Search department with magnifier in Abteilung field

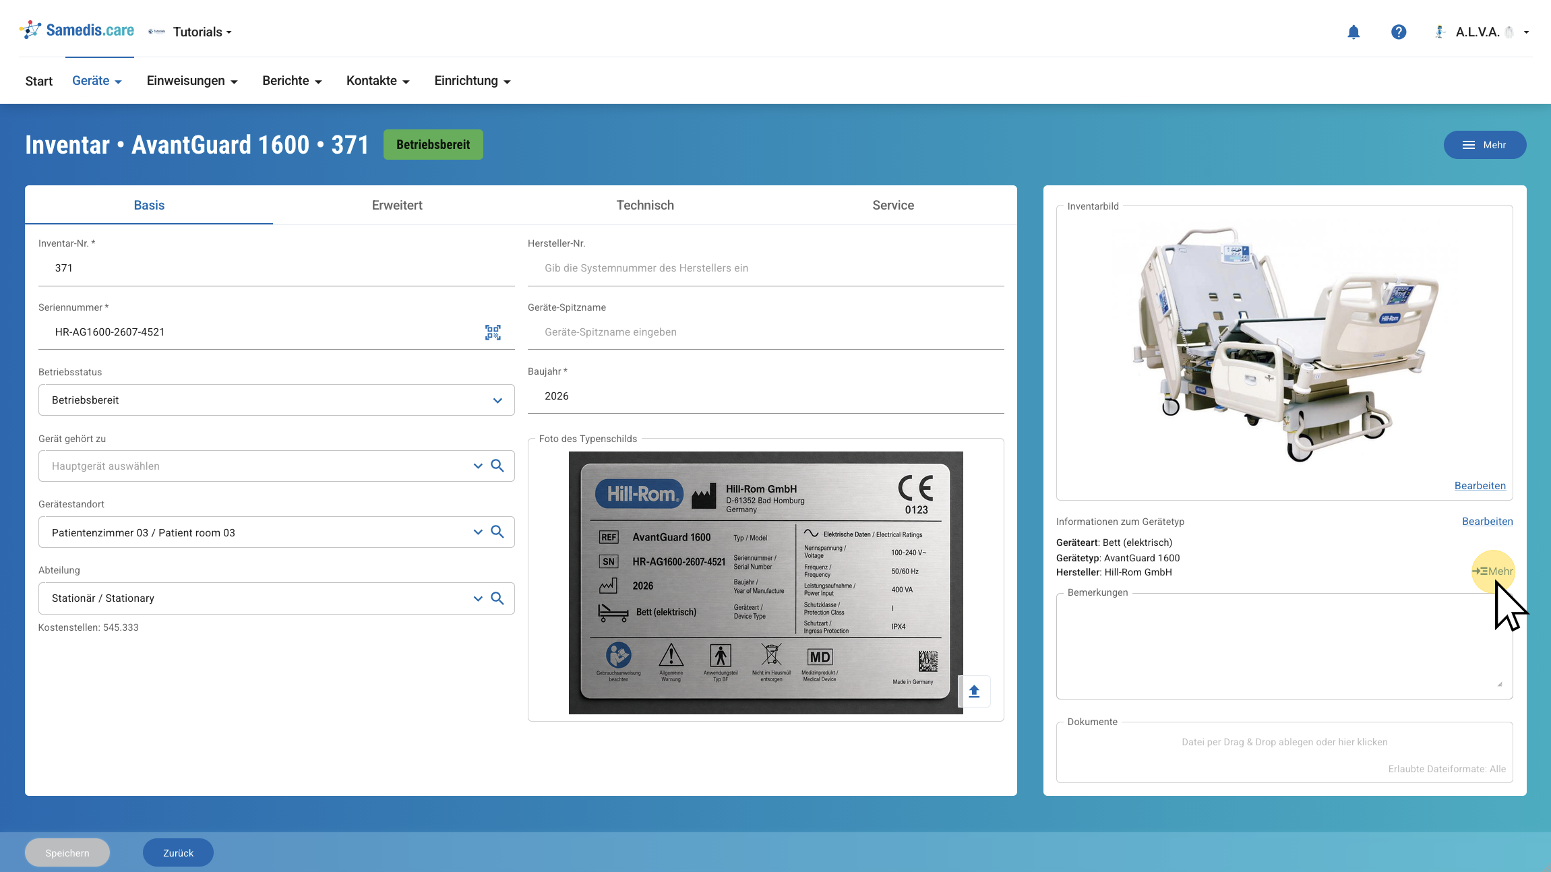497,598
